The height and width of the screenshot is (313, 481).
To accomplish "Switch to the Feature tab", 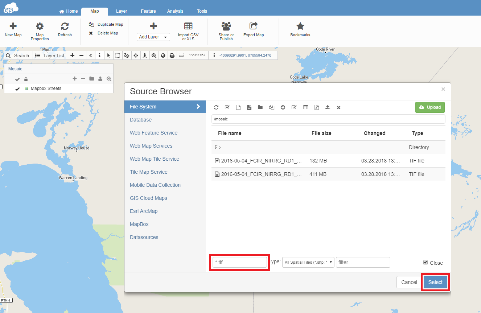I will [x=148, y=11].
